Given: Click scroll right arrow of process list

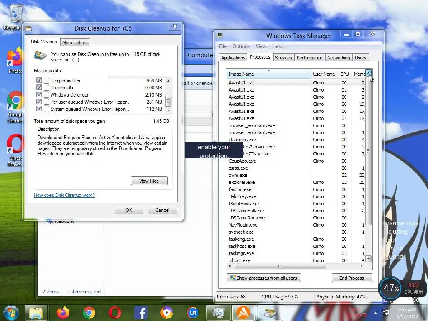Looking at the screenshot, I should [362, 265].
